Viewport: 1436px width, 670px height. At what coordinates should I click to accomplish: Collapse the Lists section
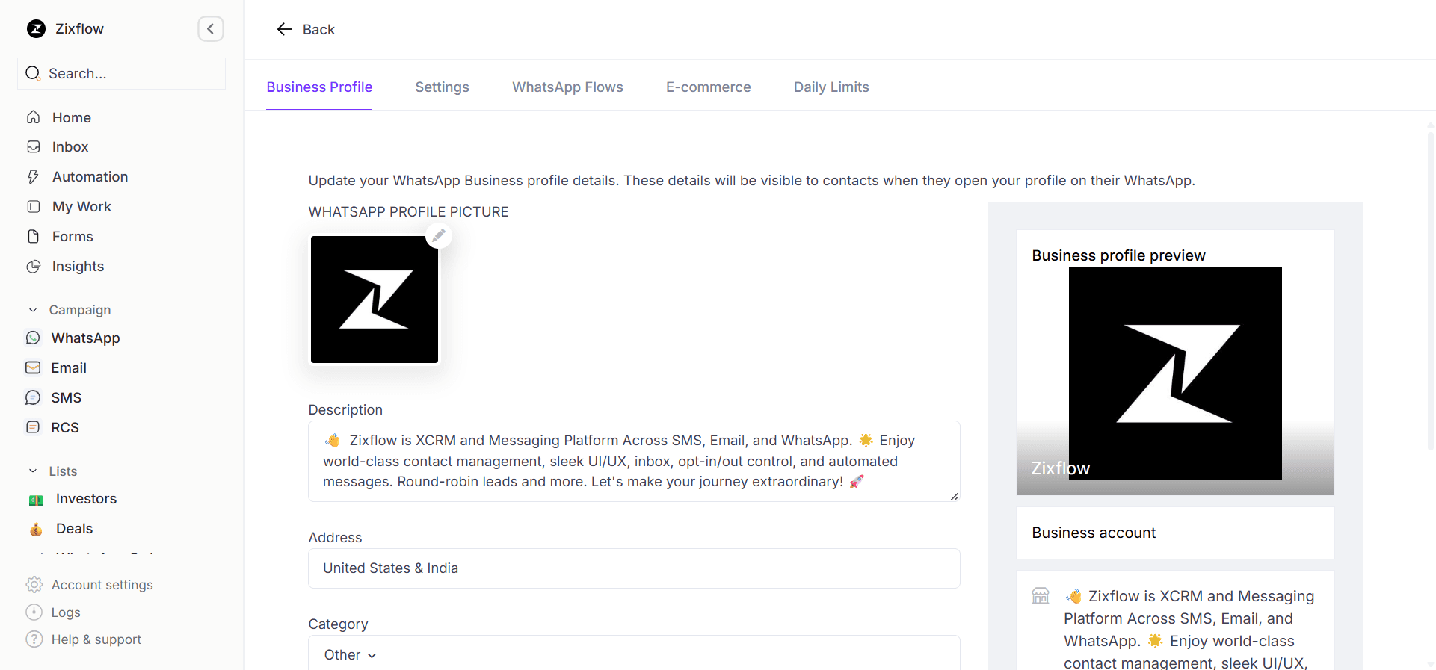(33, 471)
